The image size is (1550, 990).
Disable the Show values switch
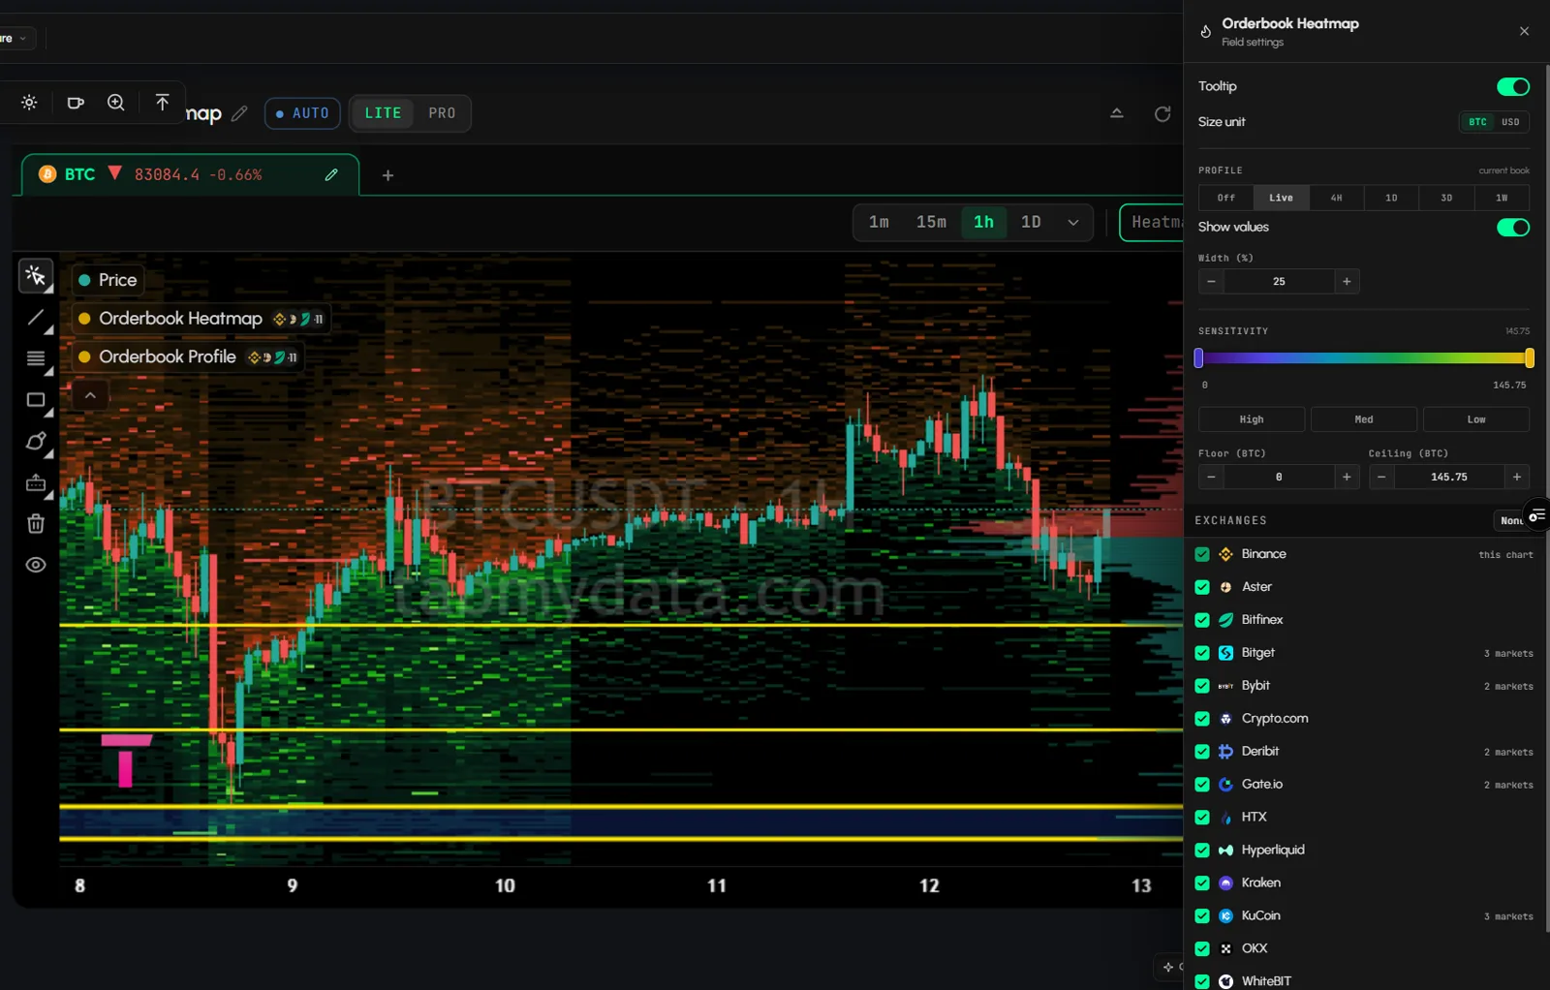[1513, 228]
